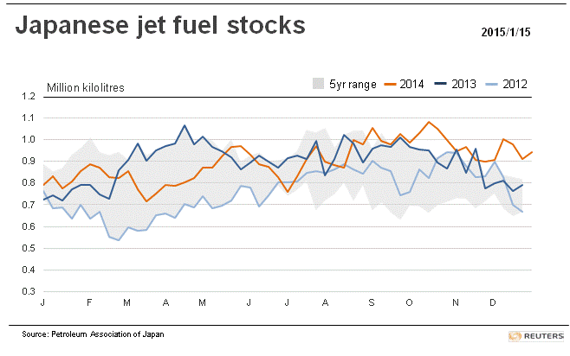
Task: Click the O month label on x-axis
Action: click(x=409, y=303)
